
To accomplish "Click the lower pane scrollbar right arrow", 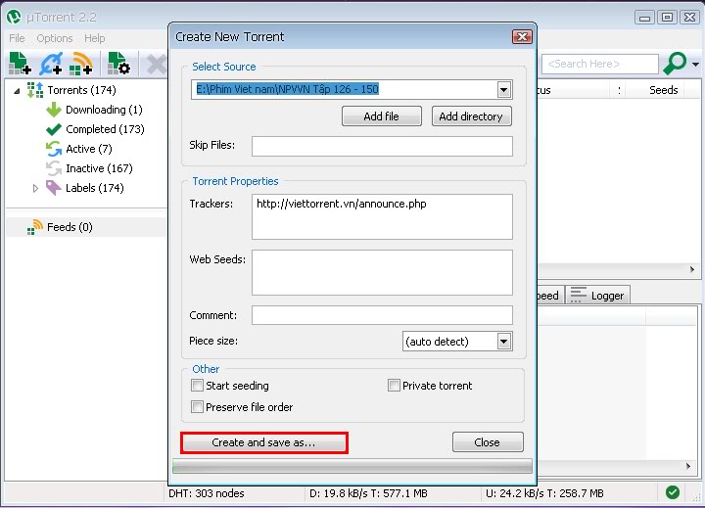I will (x=688, y=466).
